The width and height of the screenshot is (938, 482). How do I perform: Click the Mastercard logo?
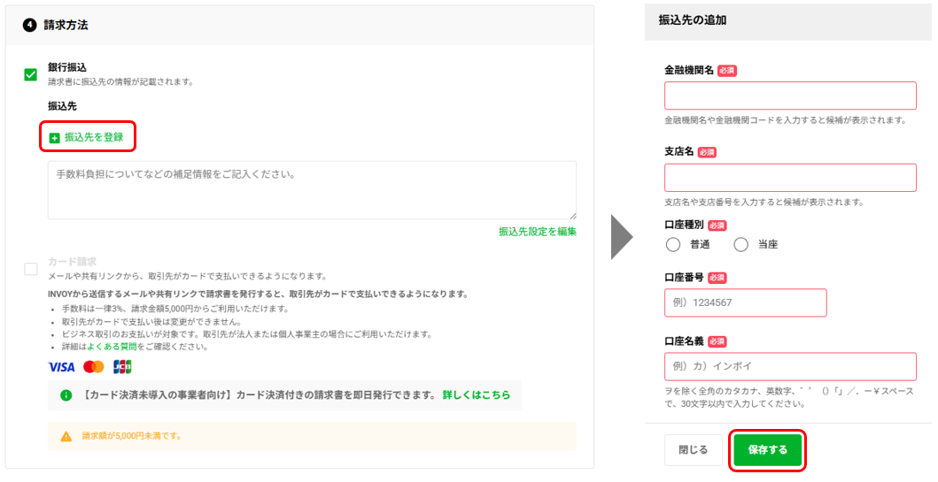click(x=93, y=367)
